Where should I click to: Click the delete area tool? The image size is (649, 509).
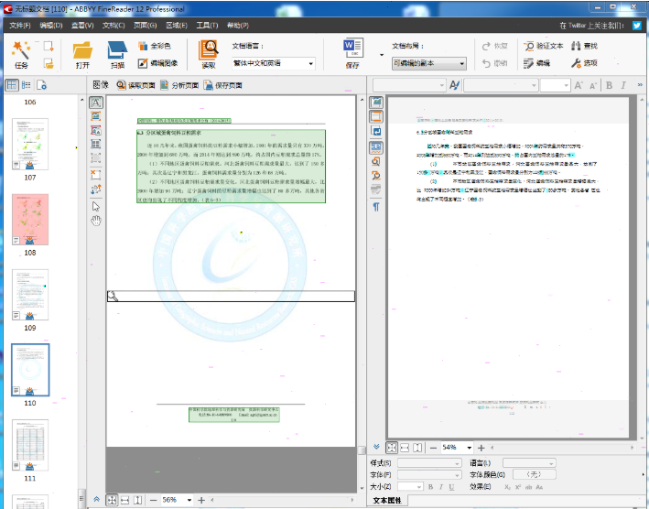[96, 175]
